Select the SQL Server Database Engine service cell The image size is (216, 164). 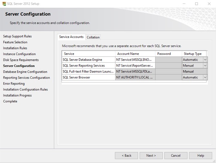[x=89, y=60]
